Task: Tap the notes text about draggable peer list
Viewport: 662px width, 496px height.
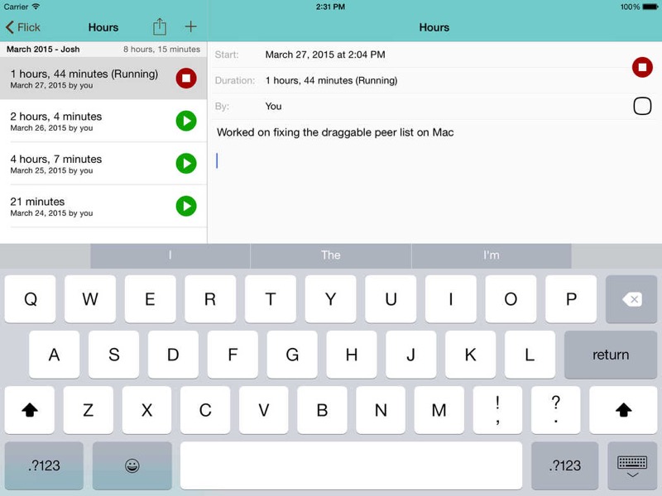Action: tap(335, 132)
